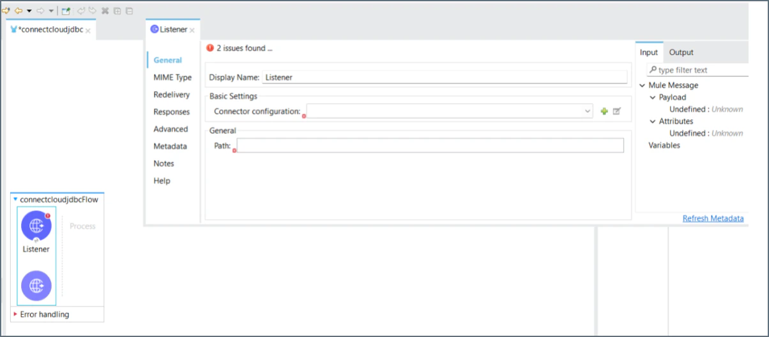
Task: Open the General section of Listener
Action: pos(168,60)
